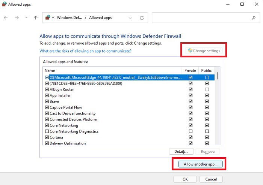Toggle the Microsoft Edge row enable checkbox
This screenshot has width=263, height=185.
[x=47, y=78]
